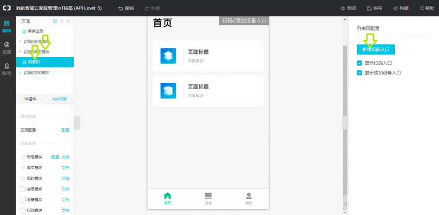The width and height of the screenshot is (439, 215).
Task: Toggle the 我的模块 checkbox
Action: pyautogui.click(x=23, y=178)
